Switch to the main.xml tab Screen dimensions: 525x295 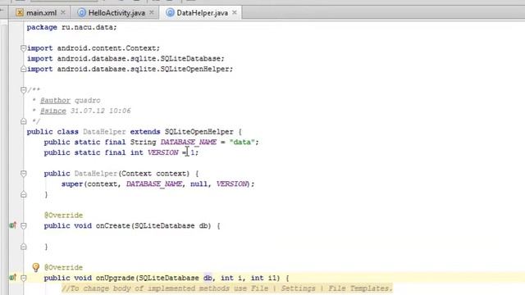click(41, 13)
